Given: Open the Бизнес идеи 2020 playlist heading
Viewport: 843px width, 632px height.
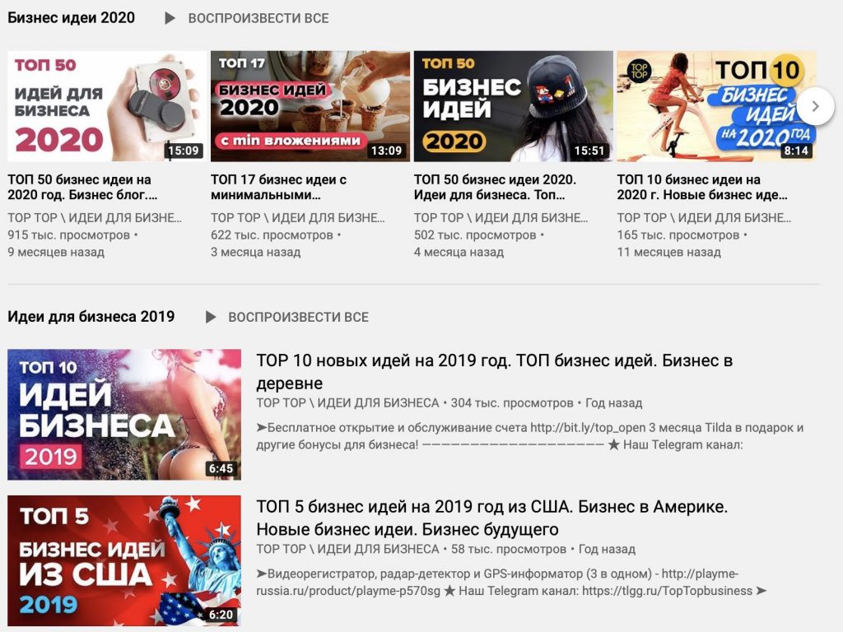Looking at the screenshot, I should click(72, 18).
